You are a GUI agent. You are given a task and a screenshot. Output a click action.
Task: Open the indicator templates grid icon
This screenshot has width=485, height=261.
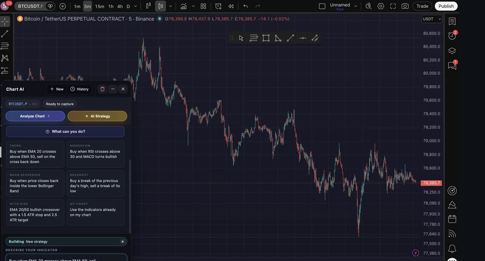203,6
